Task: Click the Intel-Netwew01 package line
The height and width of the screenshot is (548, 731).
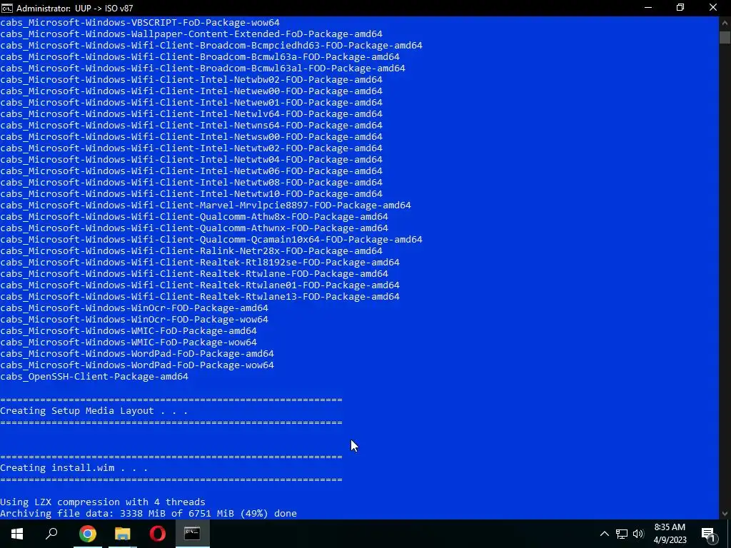Action: 191,103
